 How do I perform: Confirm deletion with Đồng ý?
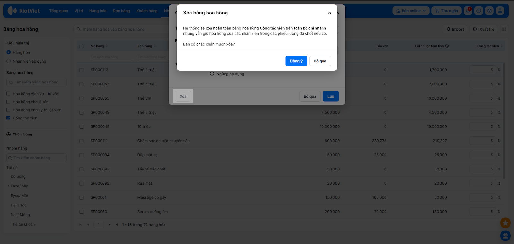click(x=296, y=61)
